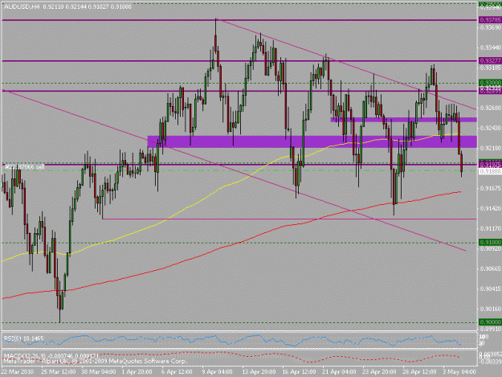Click the 25 Mar 12:00 time label

(59, 372)
